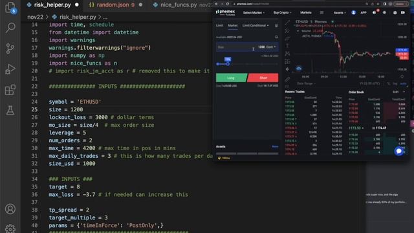Click the breadcrumb ellipsis after risk_helper.py

click(105, 17)
